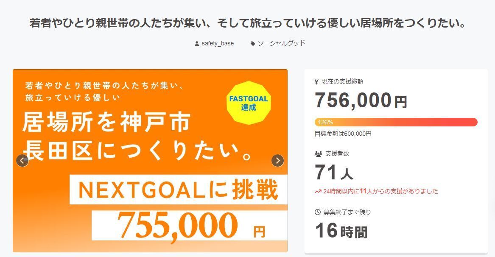The height and width of the screenshot is (257, 495).
Task: Click the project title heading
Action: (248, 23)
